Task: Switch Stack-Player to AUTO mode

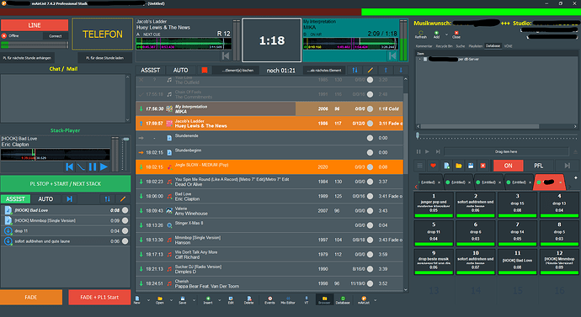Action: [45, 199]
